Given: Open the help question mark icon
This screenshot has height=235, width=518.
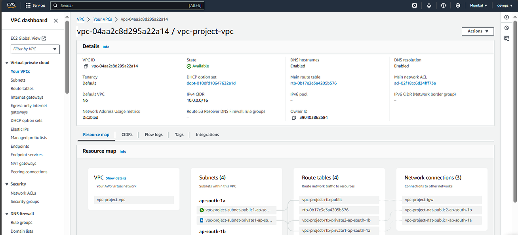Looking at the screenshot, I should pyautogui.click(x=444, y=6).
